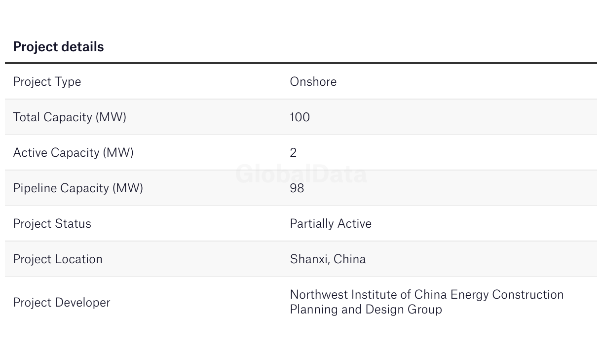Select the Partially Active status text
Screen dimensions: 602x347
click(x=331, y=223)
